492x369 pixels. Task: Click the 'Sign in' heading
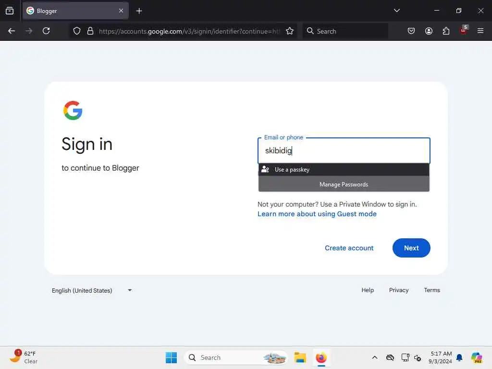pyautogui.click(x=87, y=144)
